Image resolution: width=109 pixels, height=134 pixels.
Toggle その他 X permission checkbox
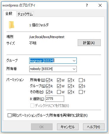point(70,92)
